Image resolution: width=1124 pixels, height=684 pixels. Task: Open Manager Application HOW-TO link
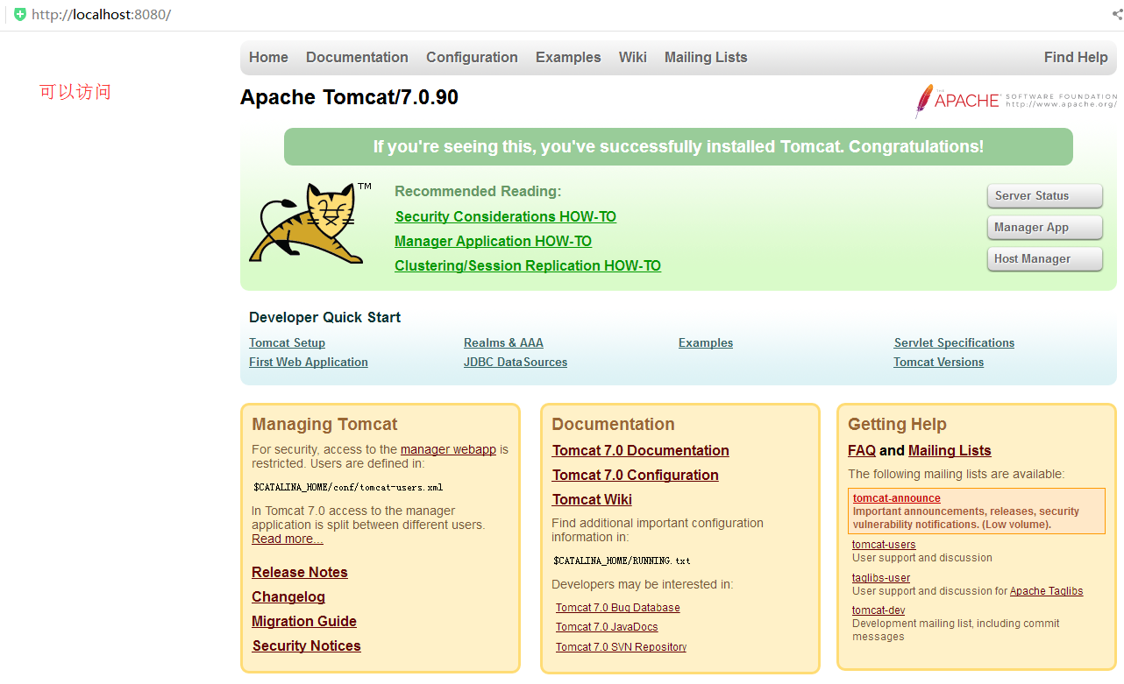pyautogui.click(x=493, y=242)
